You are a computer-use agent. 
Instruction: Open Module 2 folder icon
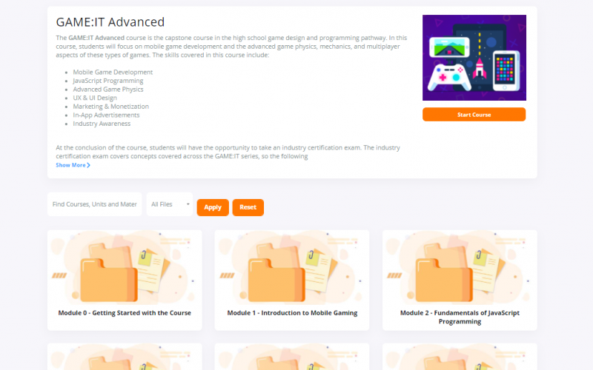443,280
